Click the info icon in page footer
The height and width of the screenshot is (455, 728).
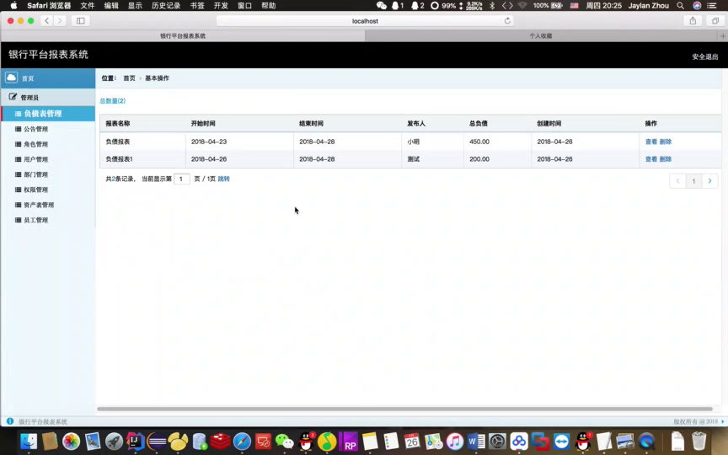pos(10,421)
